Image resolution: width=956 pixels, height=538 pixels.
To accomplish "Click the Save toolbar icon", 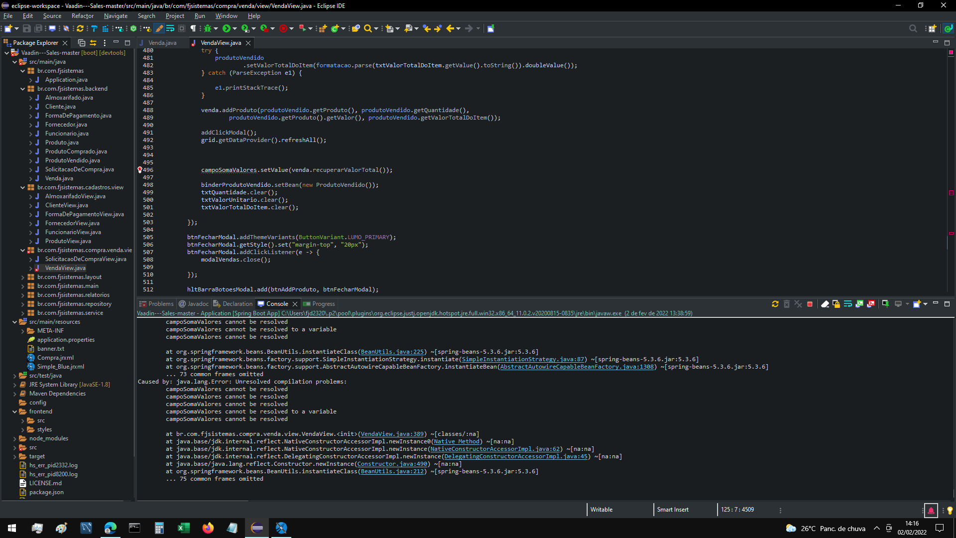I will [27, 28].
